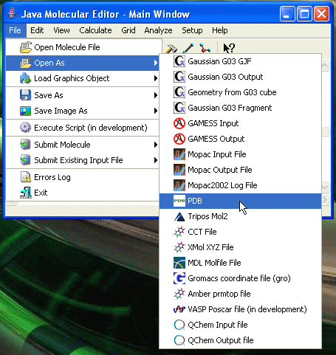336x355 pixels.
Task: Select Gromacs coordinate file (gro) text
Action: (x=239, y=278)
